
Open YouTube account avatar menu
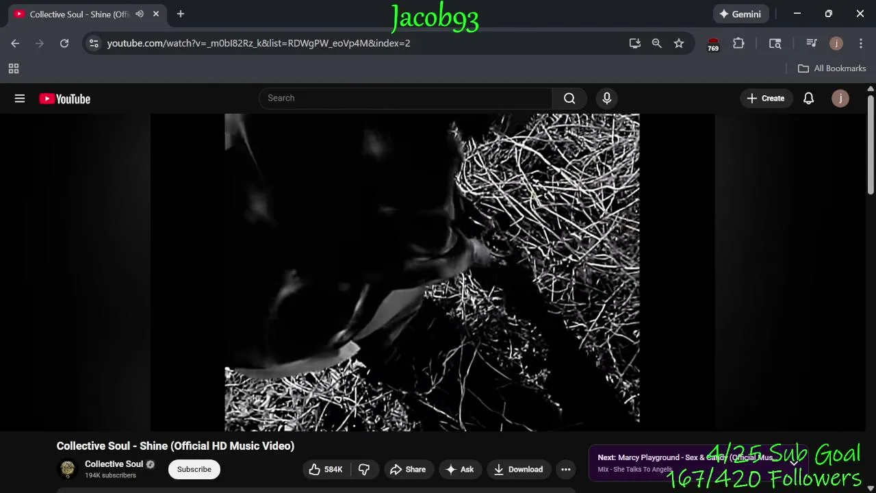(x=840, y=98)
